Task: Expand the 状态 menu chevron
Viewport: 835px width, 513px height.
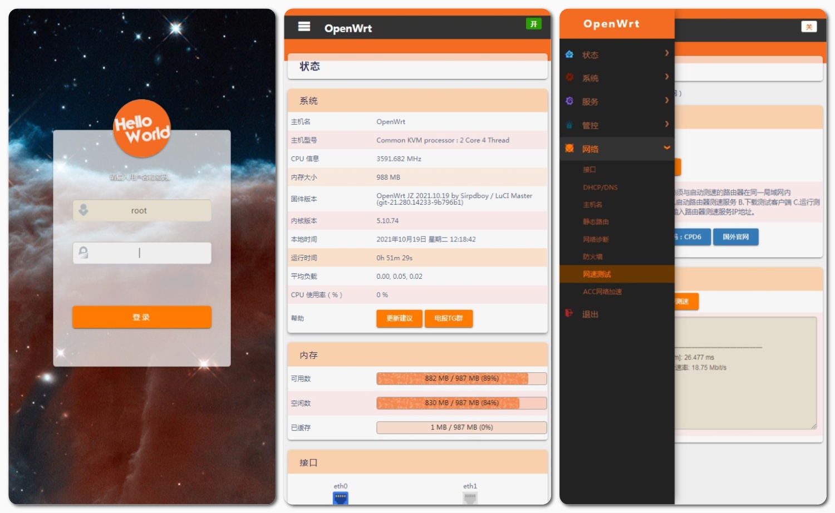Action: click(x=666, y=53)
